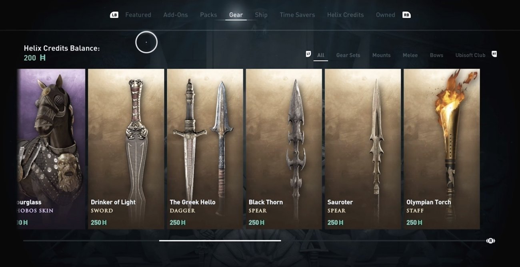Click the LB bumper icon

pos(114,15)
